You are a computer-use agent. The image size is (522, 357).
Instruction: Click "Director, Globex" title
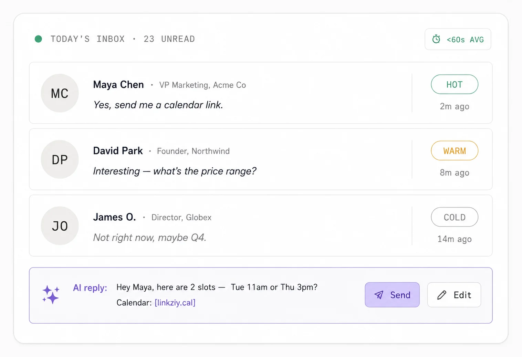click(x=181, y=218)
